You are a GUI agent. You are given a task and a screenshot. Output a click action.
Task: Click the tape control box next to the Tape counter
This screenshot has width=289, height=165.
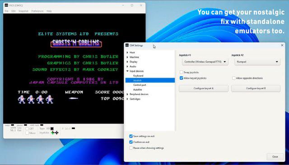click(x=52, y=128)
